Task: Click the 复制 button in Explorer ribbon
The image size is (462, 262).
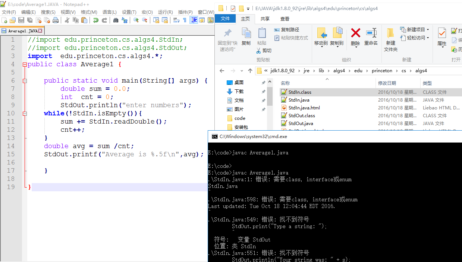Action: click(246, 37)
